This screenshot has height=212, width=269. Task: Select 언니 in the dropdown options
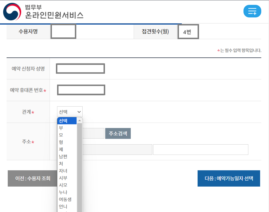[x=67, y=206]
